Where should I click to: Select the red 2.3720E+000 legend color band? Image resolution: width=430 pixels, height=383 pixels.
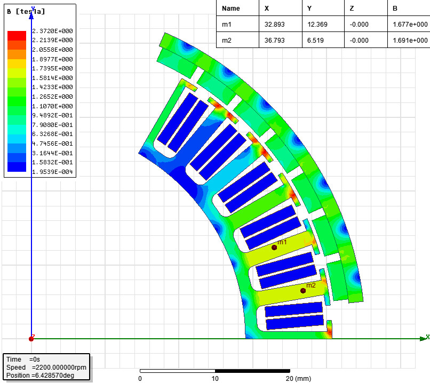17,36
